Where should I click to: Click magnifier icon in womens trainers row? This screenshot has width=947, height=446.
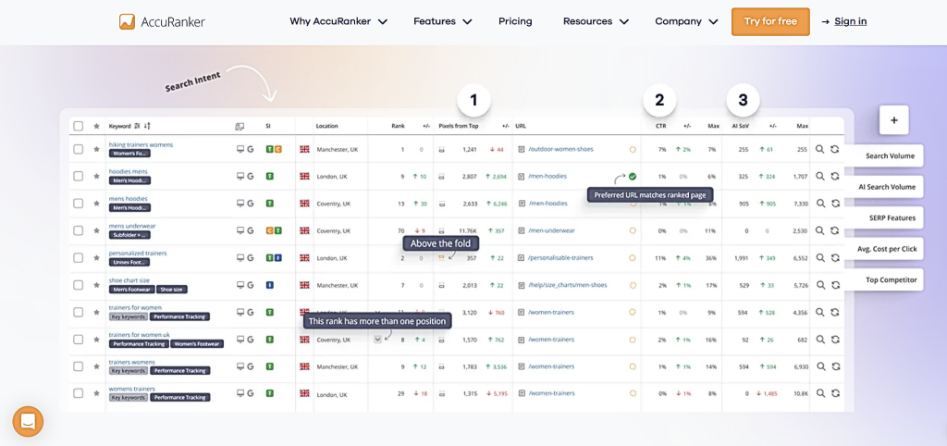click(x=819, y=393)
